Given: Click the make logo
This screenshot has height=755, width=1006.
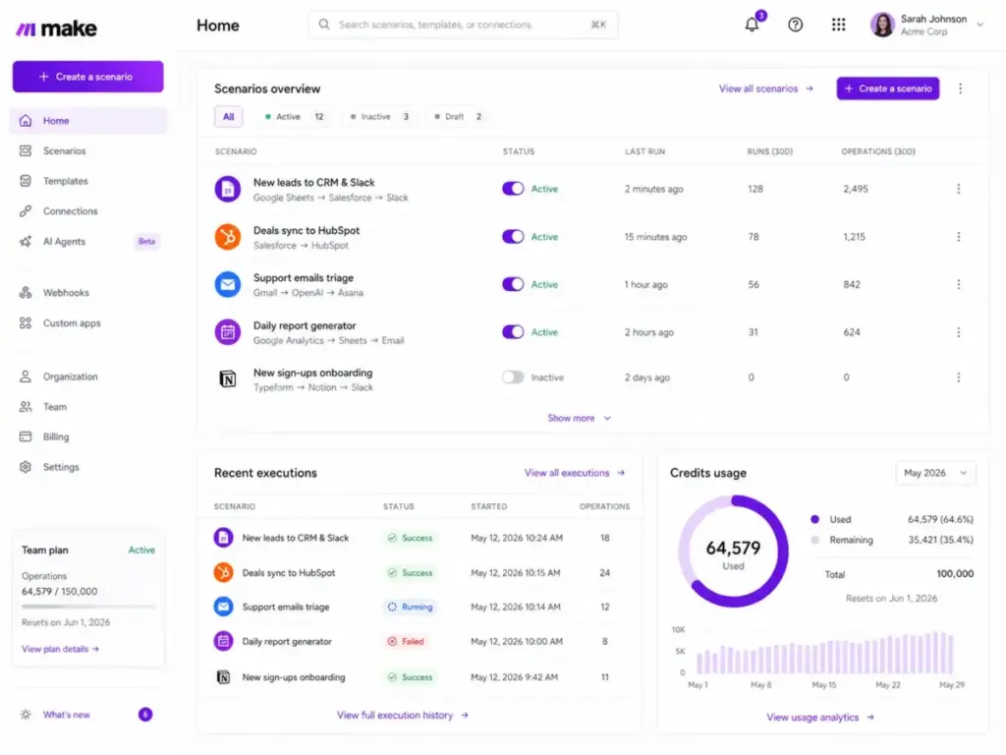Looking at the screenshot, I should pos(56,29).
